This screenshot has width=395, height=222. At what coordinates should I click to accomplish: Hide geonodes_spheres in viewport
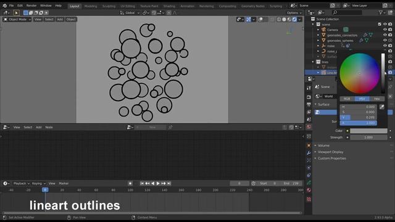[385, 40]
